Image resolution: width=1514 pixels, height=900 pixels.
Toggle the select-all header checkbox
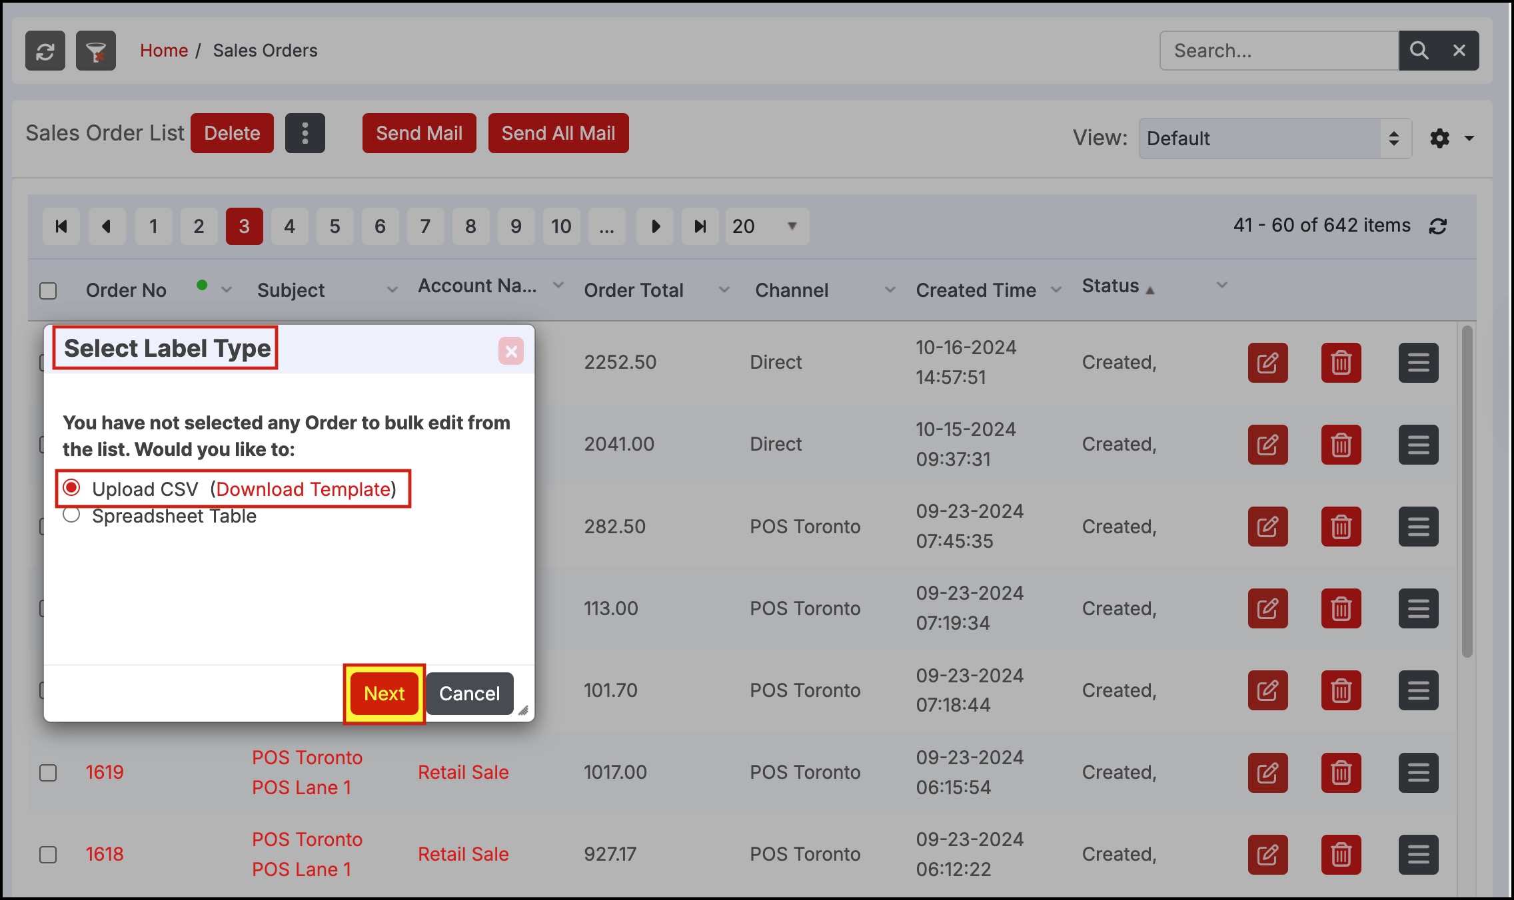pos(48,291)
